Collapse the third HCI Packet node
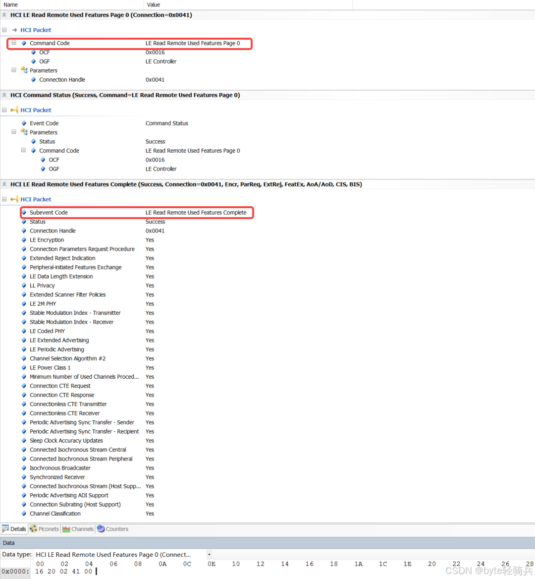 pyautogui.click(x=4, y=199)
